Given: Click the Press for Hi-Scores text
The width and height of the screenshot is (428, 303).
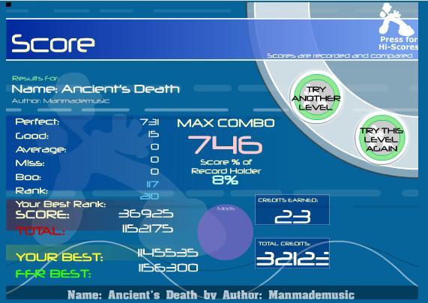Looking at the screenshot, I should coord(399,43).
